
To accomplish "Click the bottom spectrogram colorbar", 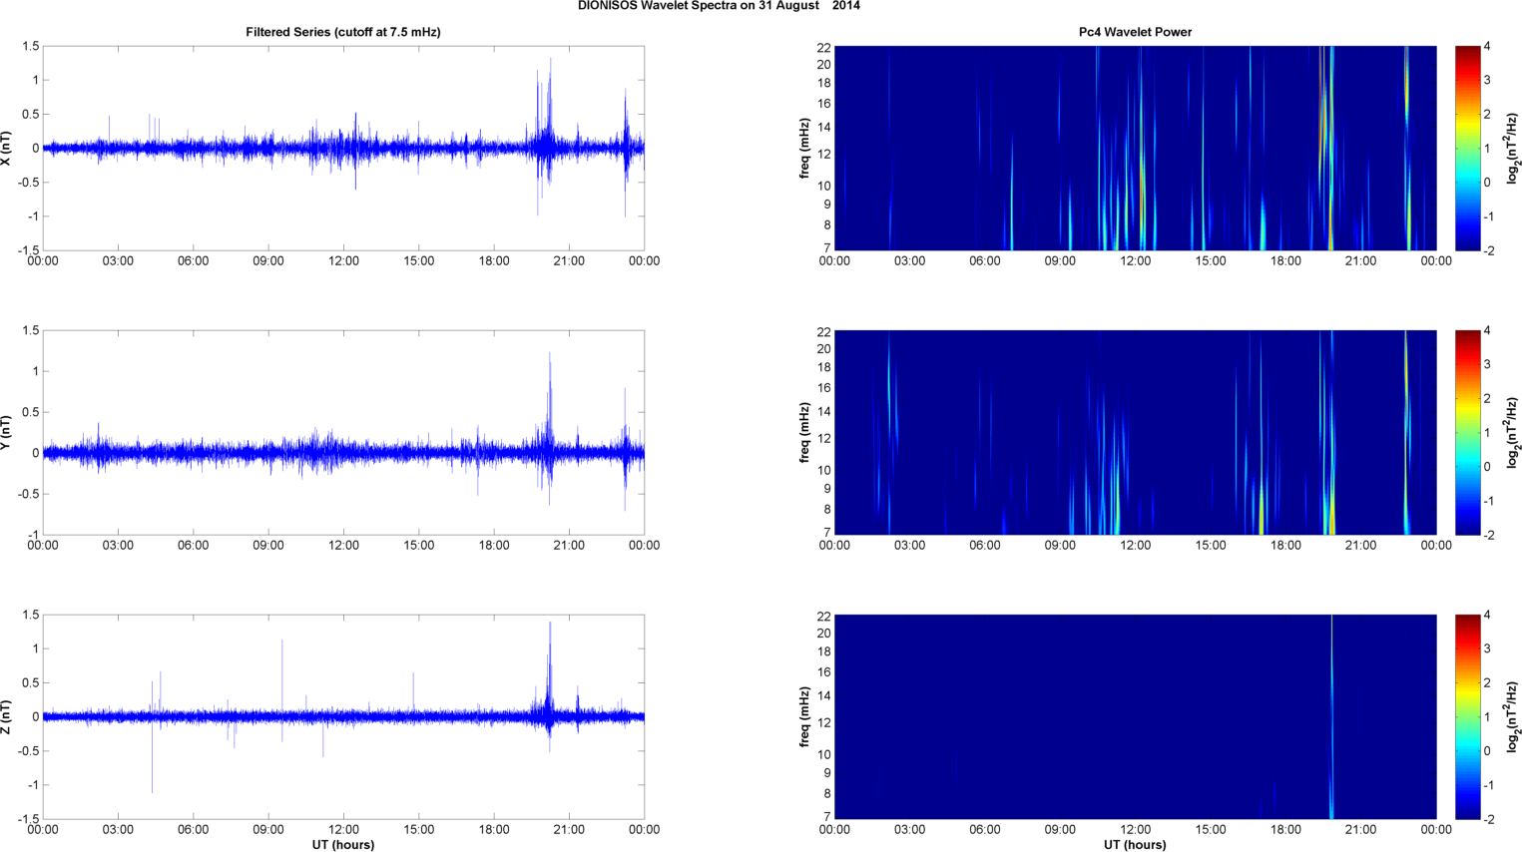I will coord(1467,716).
